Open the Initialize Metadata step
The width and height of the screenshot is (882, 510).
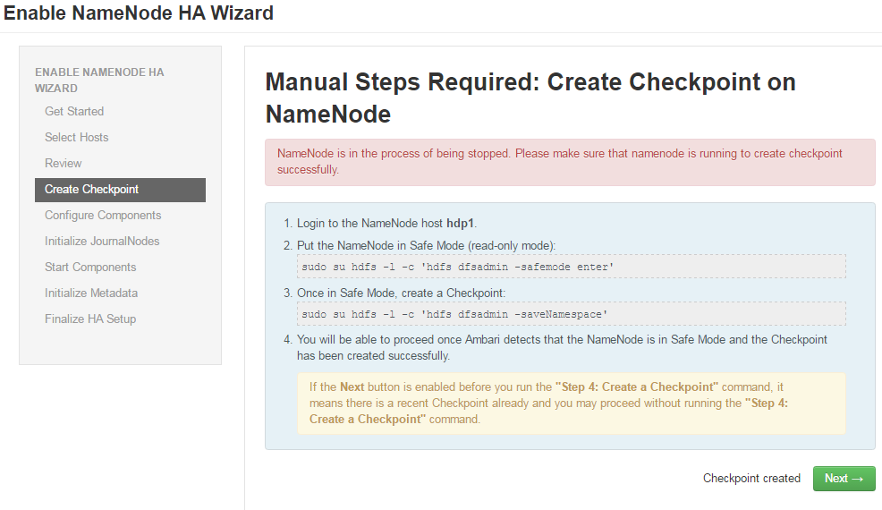(91, 293)
